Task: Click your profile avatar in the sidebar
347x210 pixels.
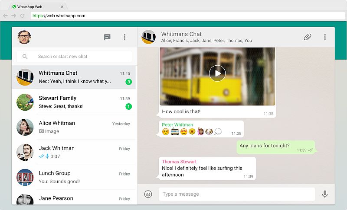Action: tap(24, 37)
